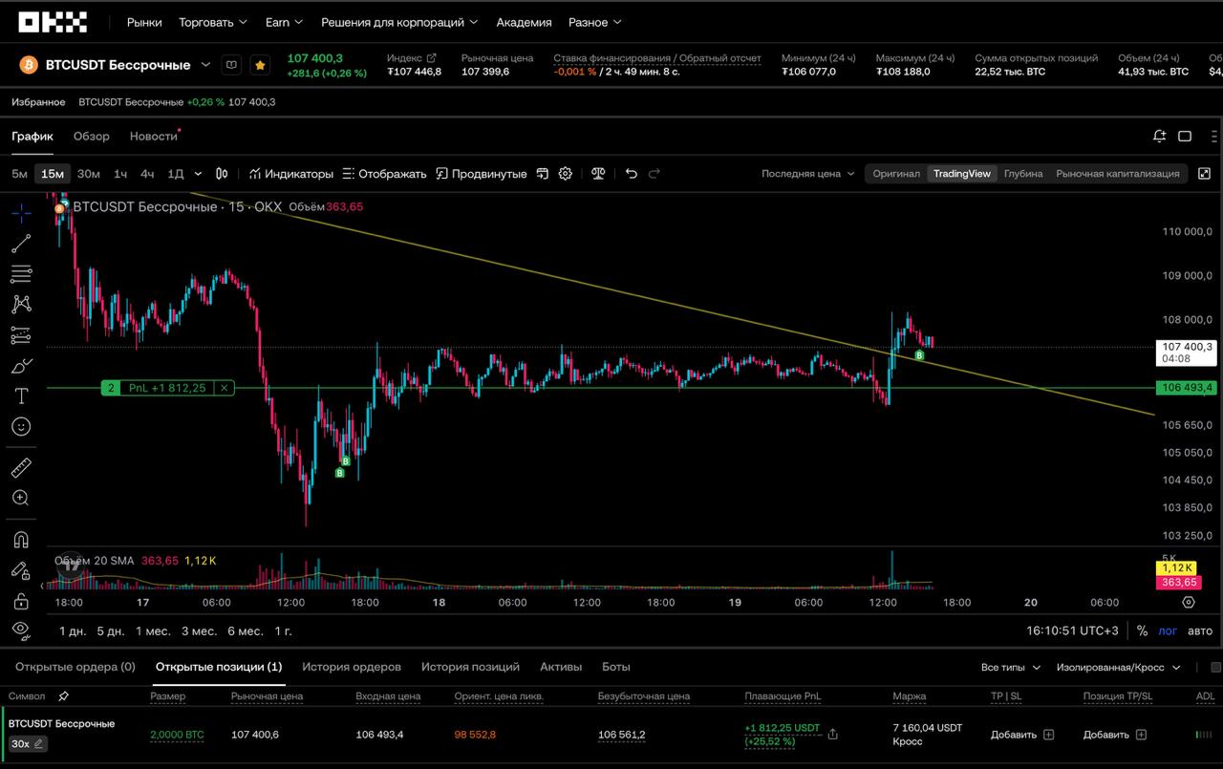Select the Text annotation tool

pyautogui.click(x=21, y=395)
